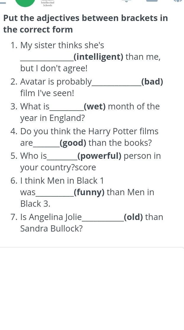
Task: Open the Intellectual Schools logo
Action: [47, 3]
